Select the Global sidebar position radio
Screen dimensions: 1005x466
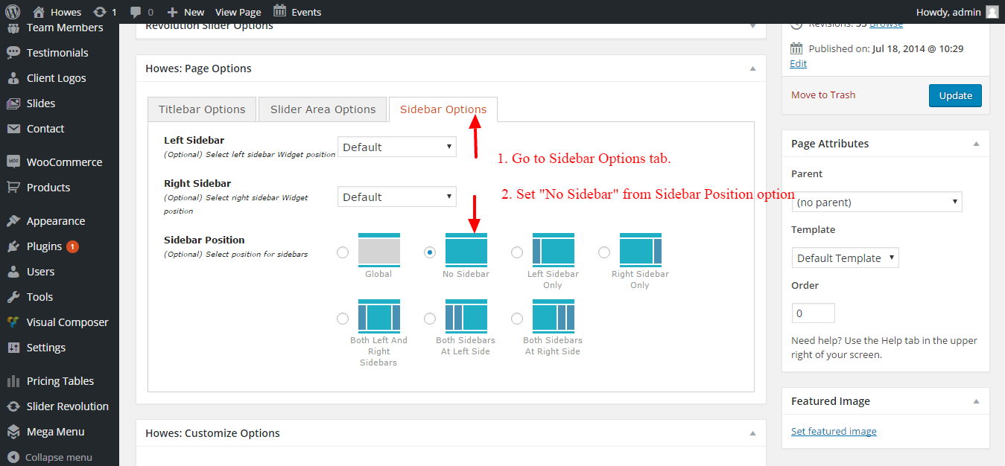[343, 252]
